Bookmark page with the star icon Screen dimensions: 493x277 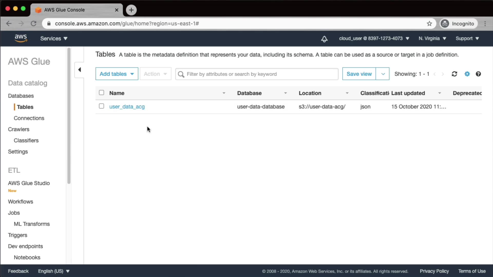(x=429, y=24)
